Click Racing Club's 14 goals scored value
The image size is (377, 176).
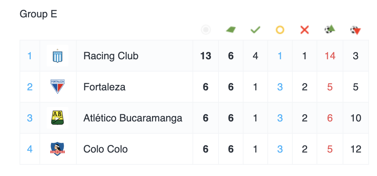click(330, 56)
